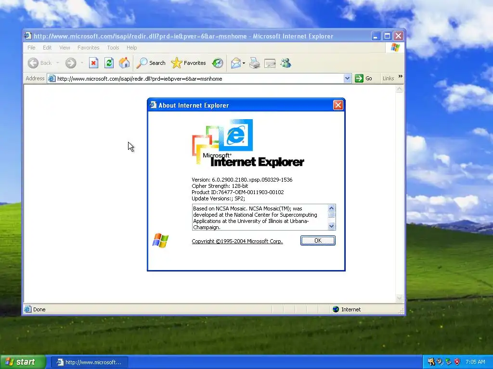Click the Internet Explorer logo image
This screenshot has height=369, width=493.
(248, 143)
